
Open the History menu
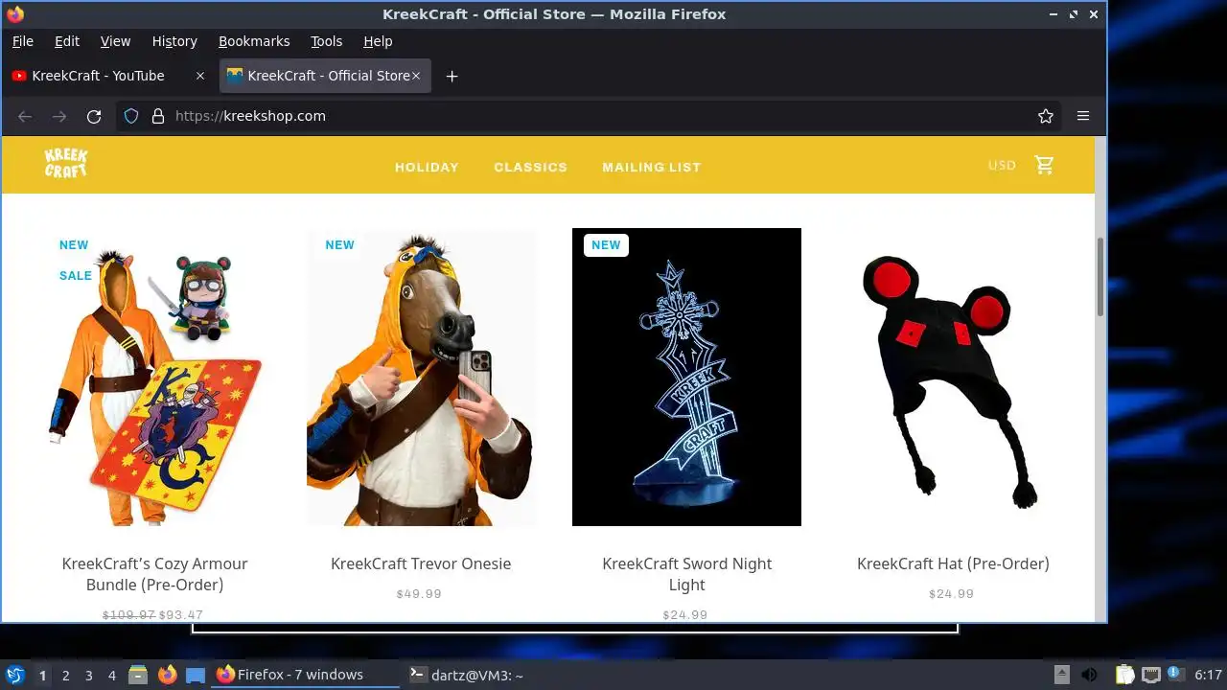(x=174, y=41)
